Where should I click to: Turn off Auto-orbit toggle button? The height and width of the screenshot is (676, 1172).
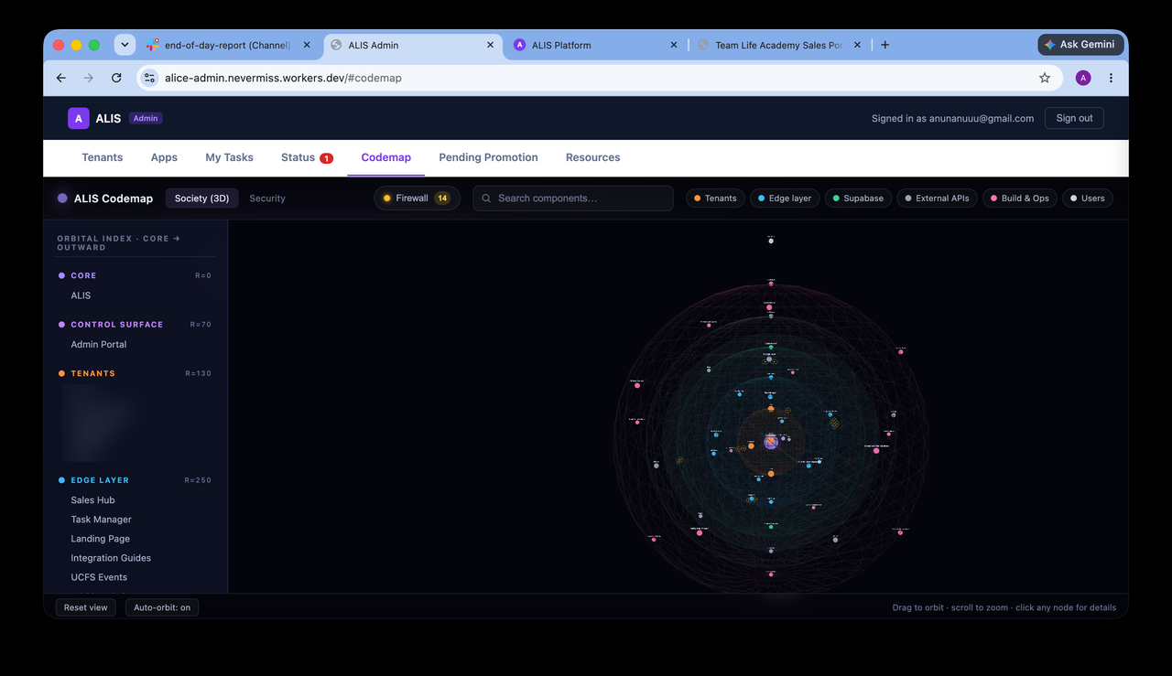pos(162,607)
